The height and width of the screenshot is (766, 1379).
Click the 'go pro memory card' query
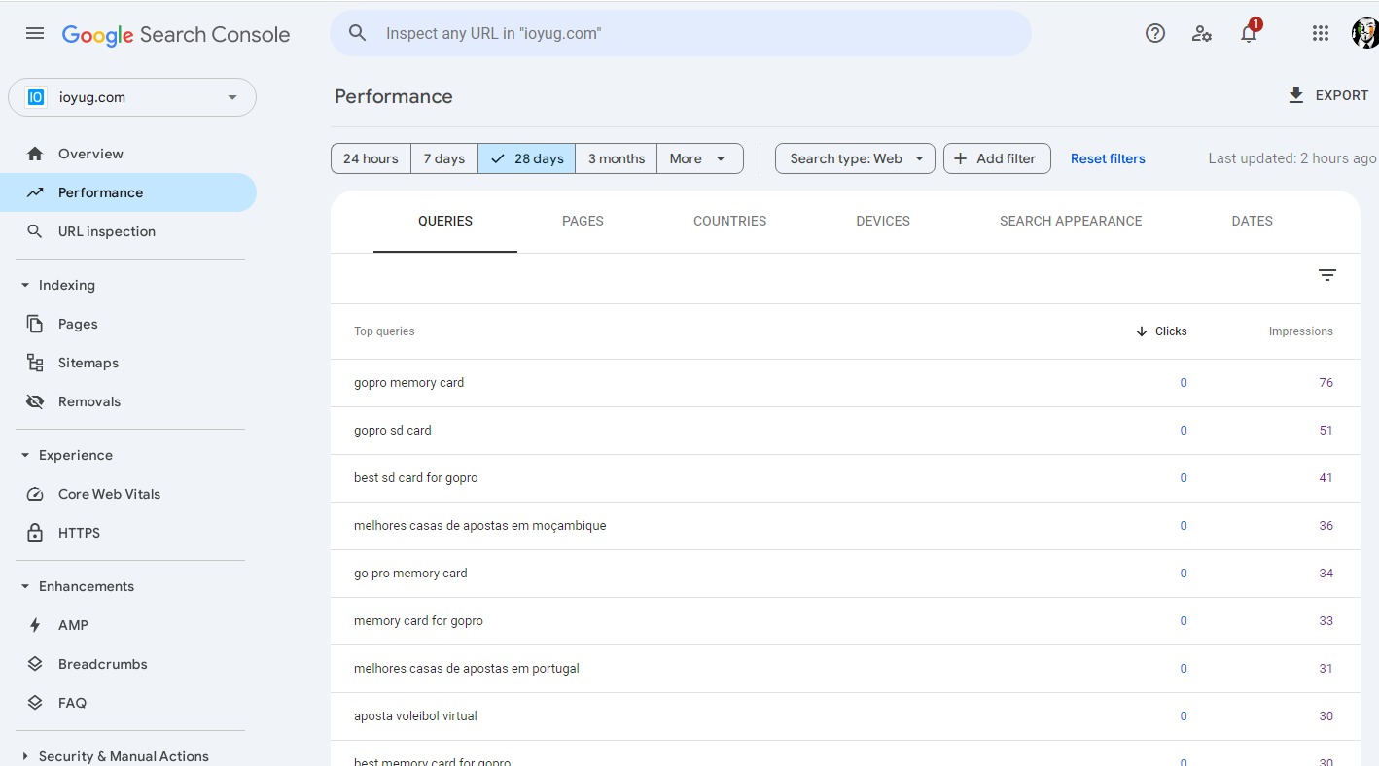(410, 574)
